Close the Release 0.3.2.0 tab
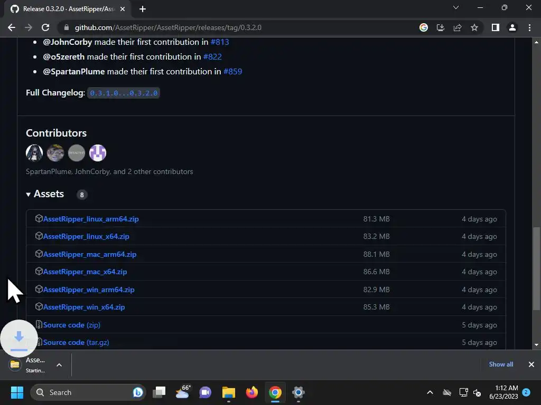 tap(123, 9)
